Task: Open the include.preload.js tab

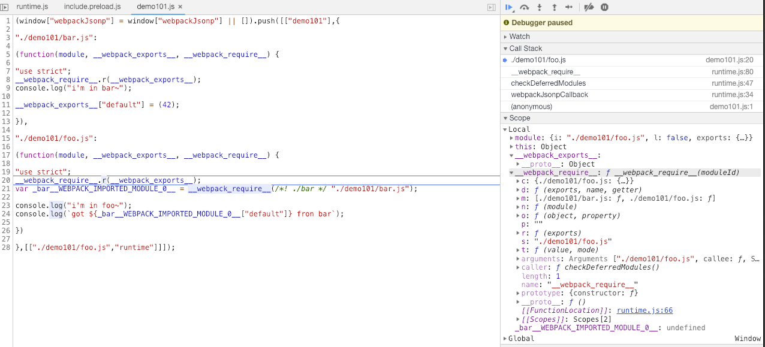Action: 92,7
